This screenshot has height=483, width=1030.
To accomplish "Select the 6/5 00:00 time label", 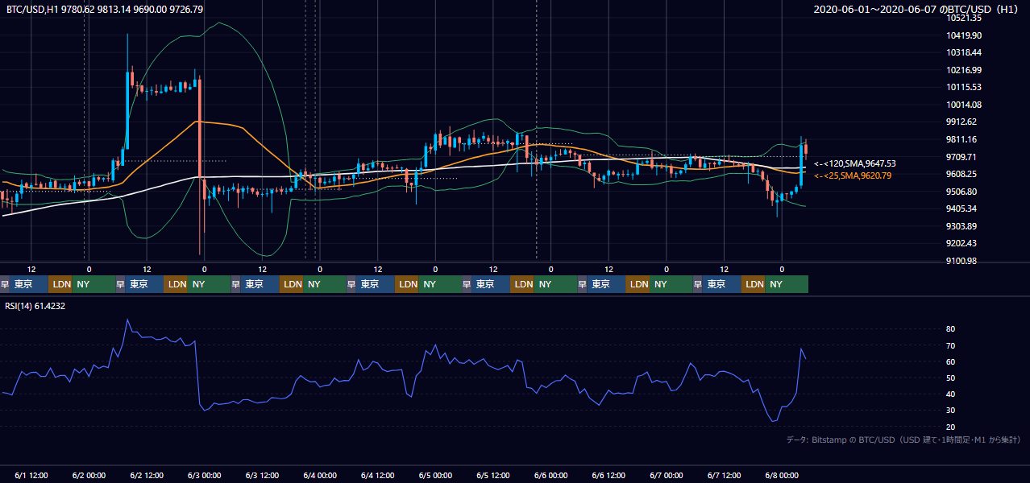I will (435, 476).
